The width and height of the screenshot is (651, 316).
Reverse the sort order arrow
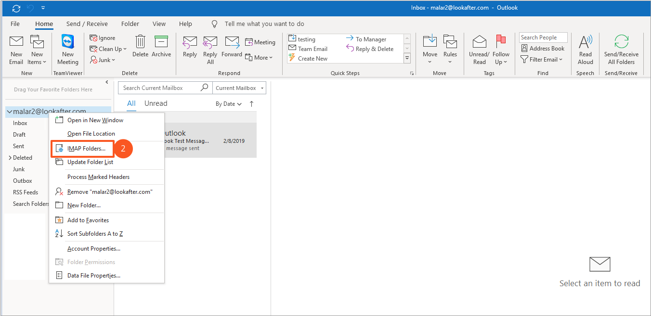coord(251,104)
